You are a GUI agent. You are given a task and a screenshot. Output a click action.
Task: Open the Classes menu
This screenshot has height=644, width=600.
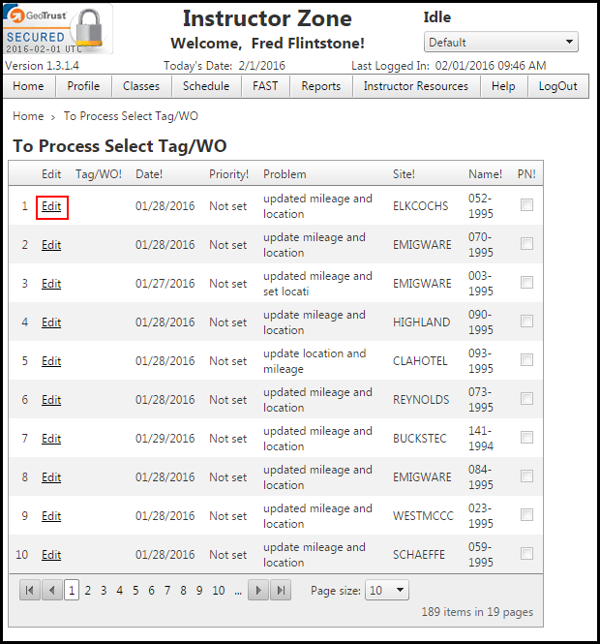pyautogui.click(x=141, y=86)
